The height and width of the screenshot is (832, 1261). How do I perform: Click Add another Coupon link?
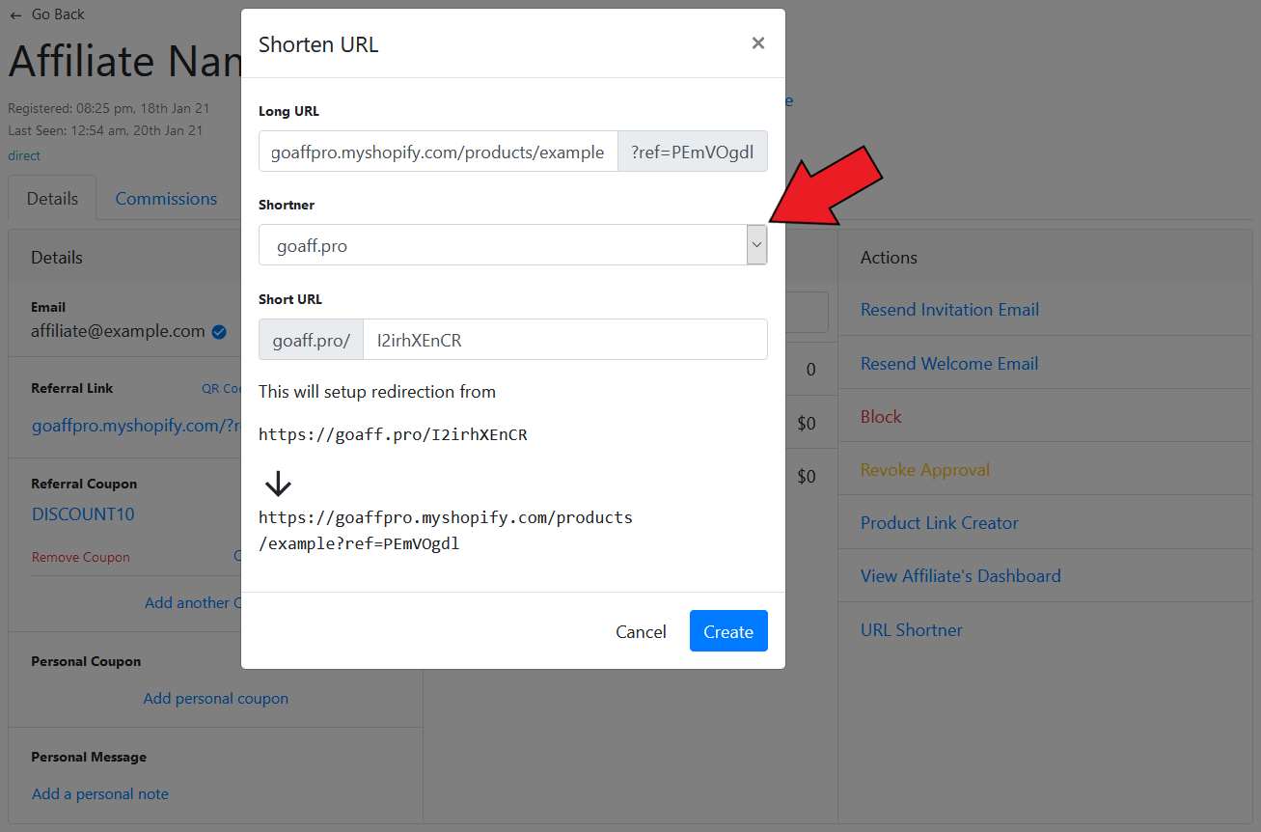point(192,602)
